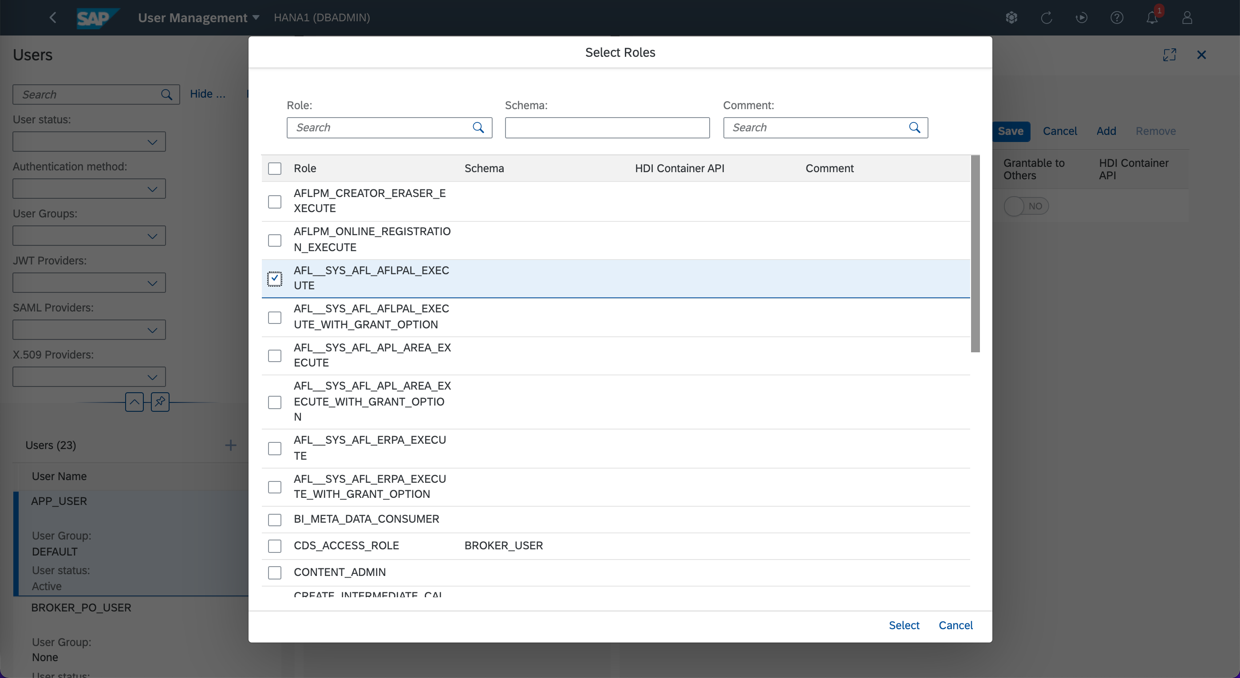Open the user profile icon
This screenshot has width=1240, height=678.
tap(1187, 18)
